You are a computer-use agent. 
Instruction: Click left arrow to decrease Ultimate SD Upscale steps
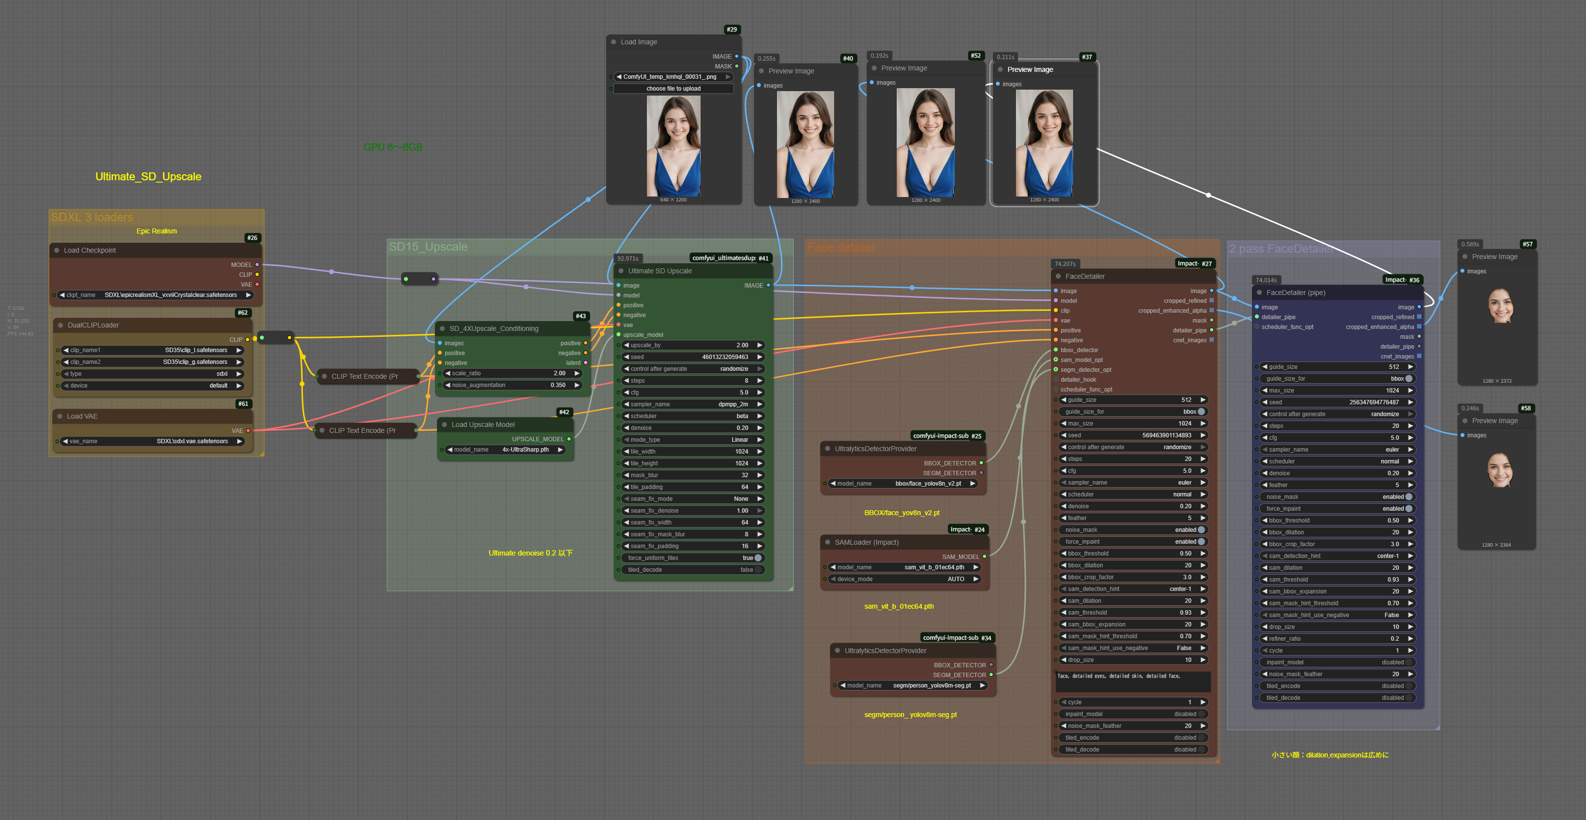click(626, 380)
